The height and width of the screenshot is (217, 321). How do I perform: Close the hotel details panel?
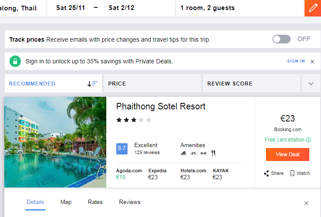(x=306, y=203)
